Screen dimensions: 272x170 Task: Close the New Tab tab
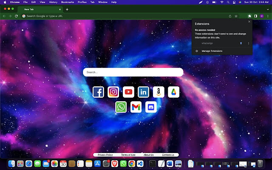click(x=60, y=9)
